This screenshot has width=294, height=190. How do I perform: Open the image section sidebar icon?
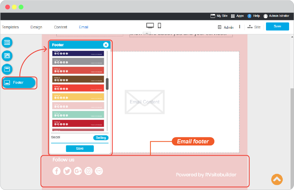pyautogui.click(x=7, y=56)
